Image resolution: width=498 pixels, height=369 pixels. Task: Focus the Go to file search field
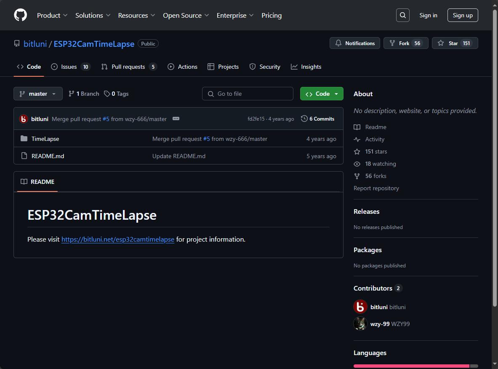point(248,94)
